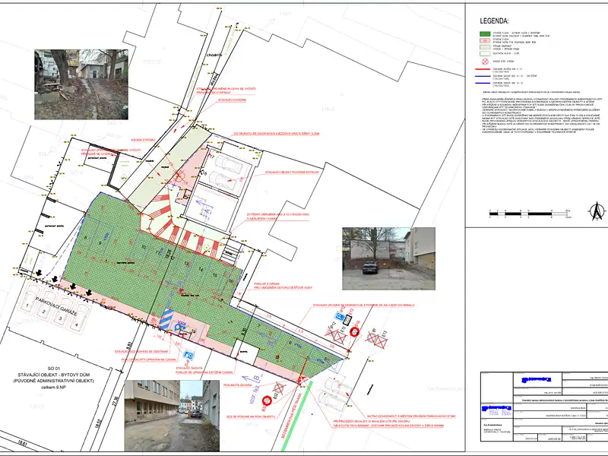
Task: Click the lower car outline in boiler building
Action: pos(223,179)
